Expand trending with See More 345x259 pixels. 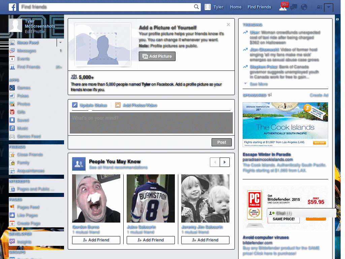[x=258, y=84]
